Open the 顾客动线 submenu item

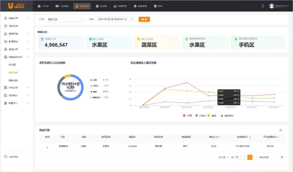(13, 80)
